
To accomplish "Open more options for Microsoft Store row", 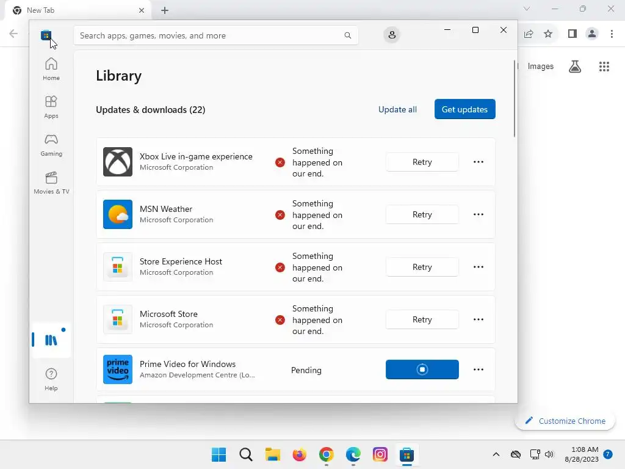I will click(479, 319).
